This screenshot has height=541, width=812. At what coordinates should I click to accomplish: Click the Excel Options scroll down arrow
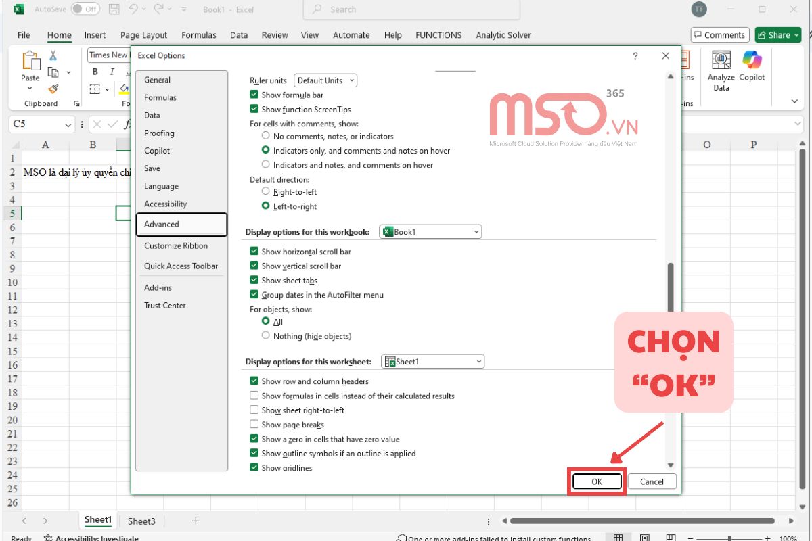click(x=671, y=465)
